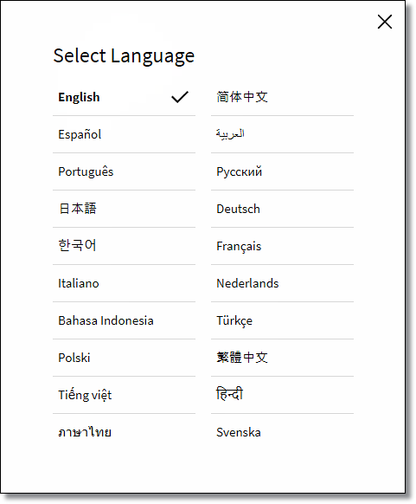Select Tiếng việt language
This screenshot has width=416, height=504.
(x=124, y=395)
